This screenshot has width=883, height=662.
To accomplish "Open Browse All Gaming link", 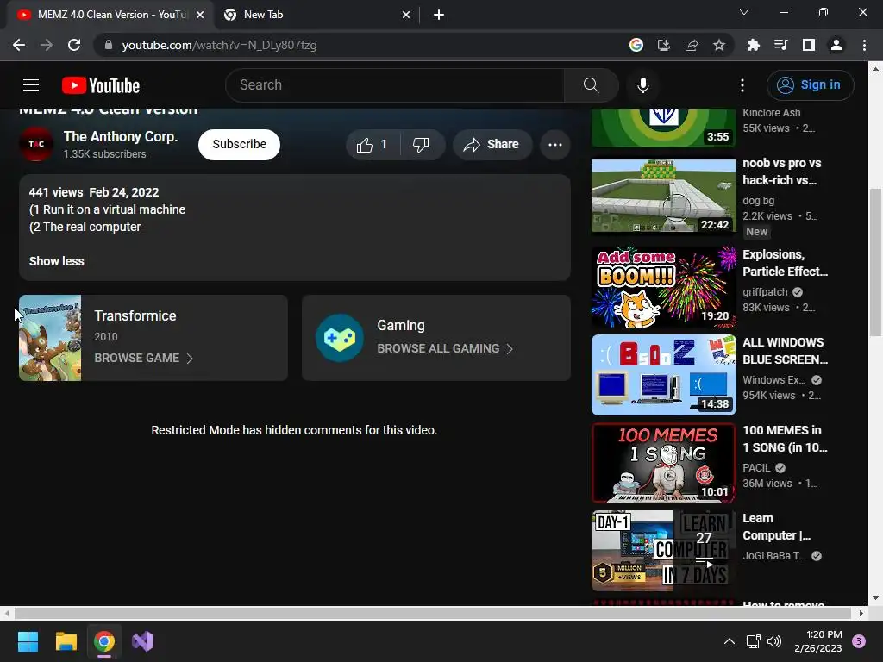I will tap(445, 348).
